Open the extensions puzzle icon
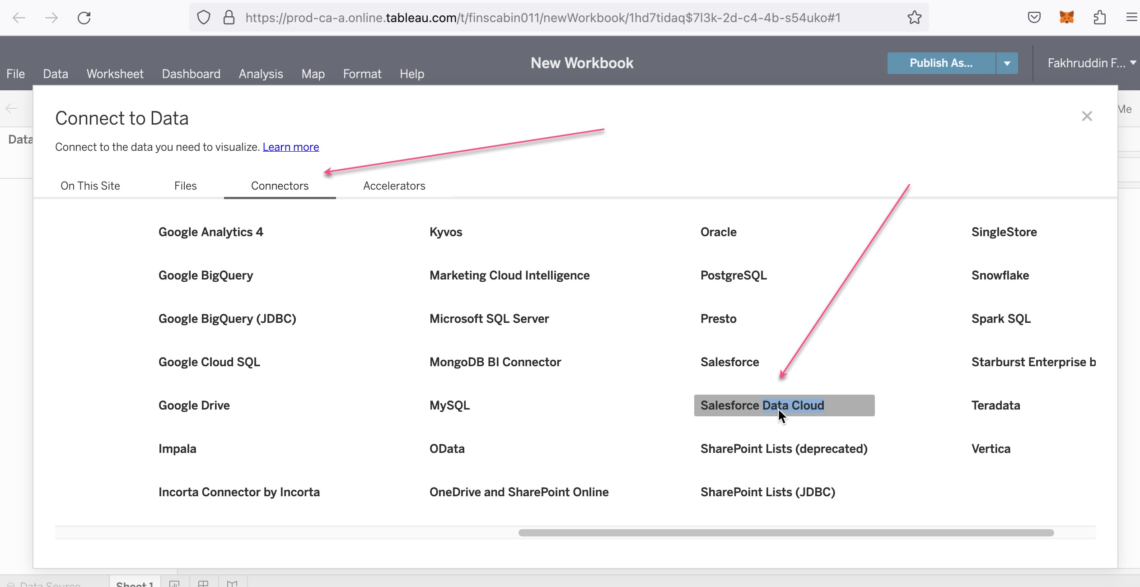Image resolution: width=1140 pixels, height=587 pixels. pos(1100,18)
